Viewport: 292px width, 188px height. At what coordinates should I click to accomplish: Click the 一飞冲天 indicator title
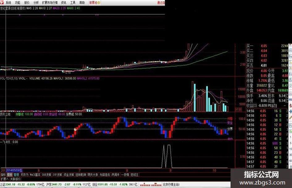coord(5,142)
